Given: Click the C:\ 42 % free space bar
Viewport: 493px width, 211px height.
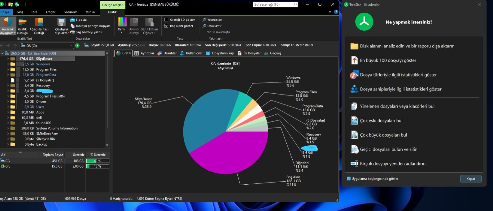Looking at the screenshot, I should (98, 161).
